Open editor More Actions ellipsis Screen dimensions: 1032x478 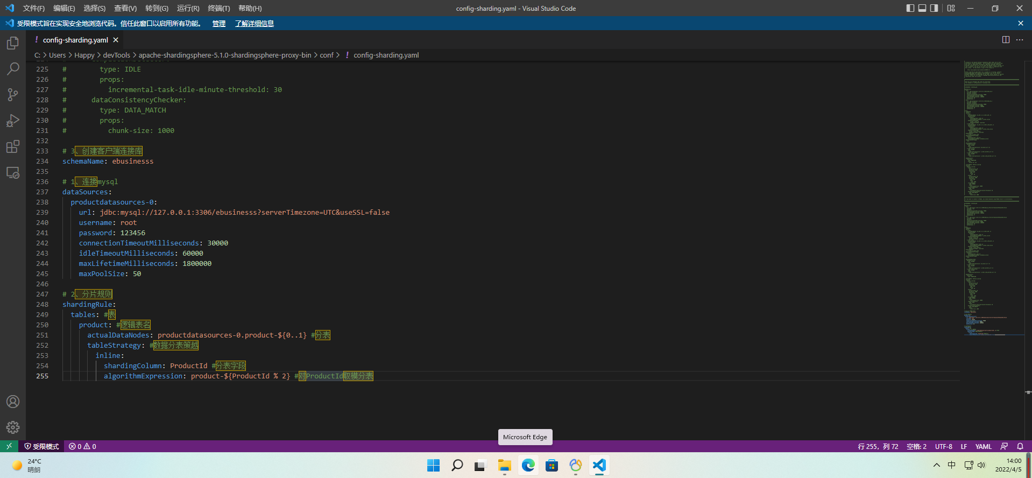point(1020,40)
